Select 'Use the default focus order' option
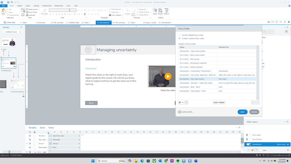Screen dimensions: 291x164 pos(180,35)
